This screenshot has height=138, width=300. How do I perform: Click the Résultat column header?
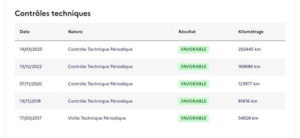187,32
